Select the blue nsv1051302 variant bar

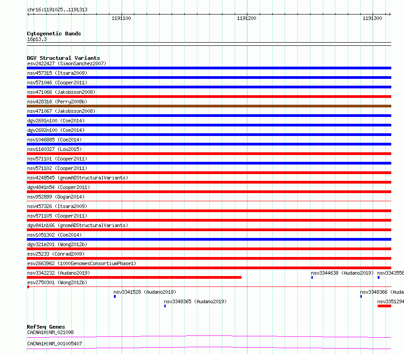coord(209,239)
